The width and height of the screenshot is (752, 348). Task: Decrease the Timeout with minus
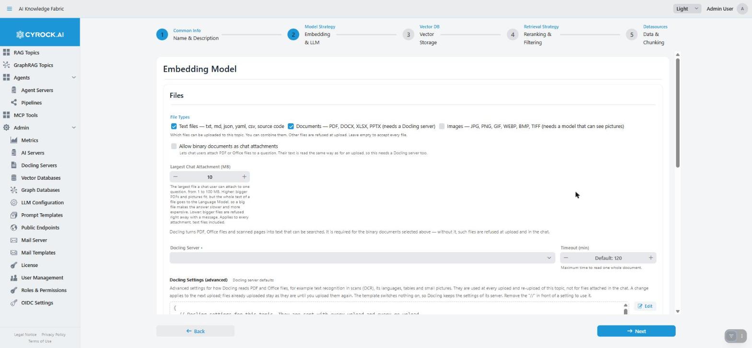tap(566, 258)
